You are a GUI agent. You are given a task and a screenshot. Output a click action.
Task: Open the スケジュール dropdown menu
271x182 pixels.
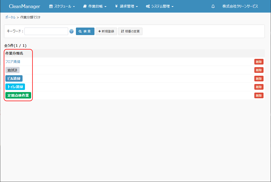pyautogui.click(x=62, y=6)
